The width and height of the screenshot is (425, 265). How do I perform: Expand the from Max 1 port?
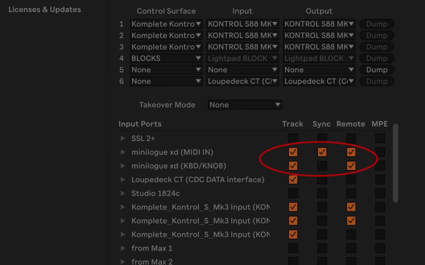pos(123,248)
